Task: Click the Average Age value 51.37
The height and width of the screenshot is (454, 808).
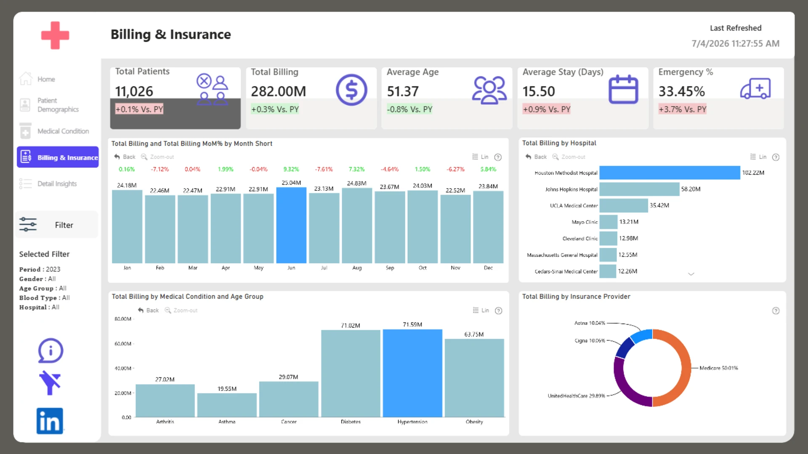Action: 403,91
